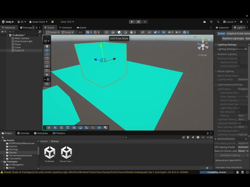Click the move-arrows icon in bottom overlay
The width and height of the screenshot is (250, 187).
tap(99, 127)
